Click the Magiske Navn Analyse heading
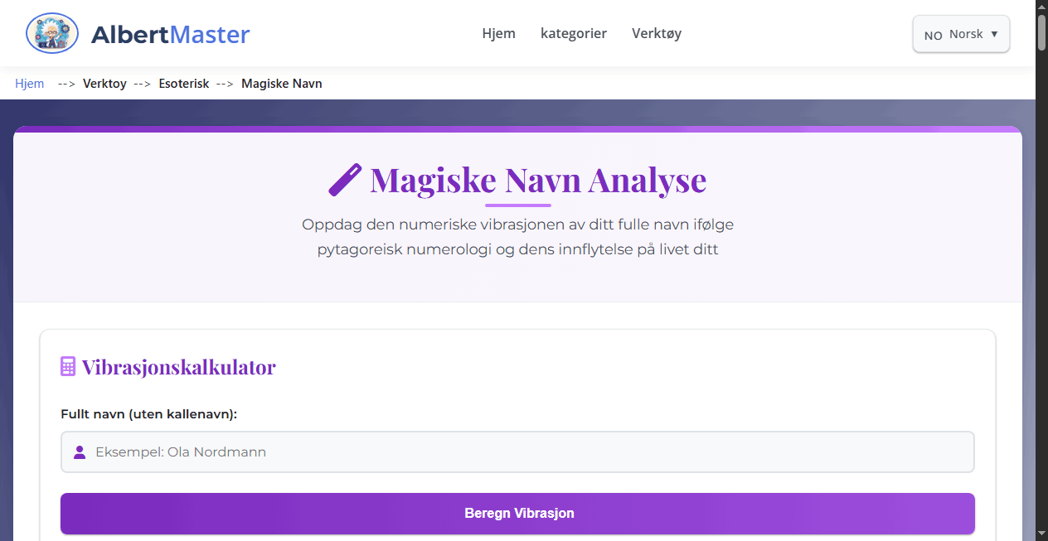This screenshot has width=1048, height=541. point(538,180)
